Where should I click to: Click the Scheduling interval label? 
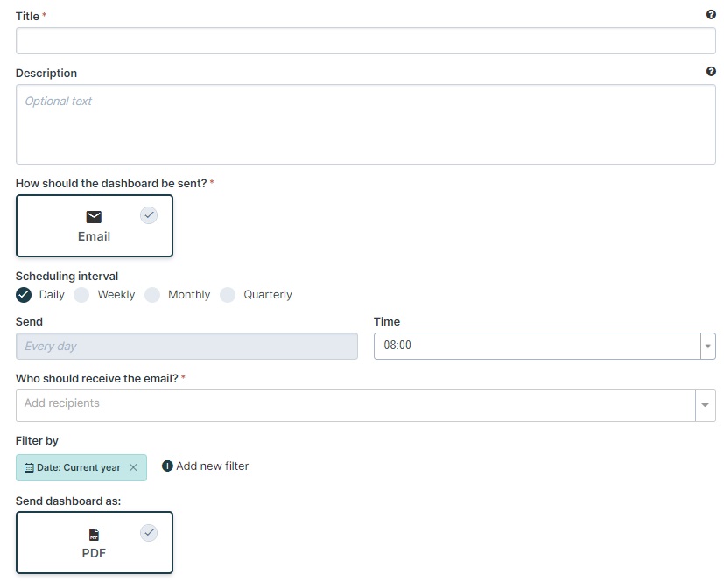coord(67,276)
